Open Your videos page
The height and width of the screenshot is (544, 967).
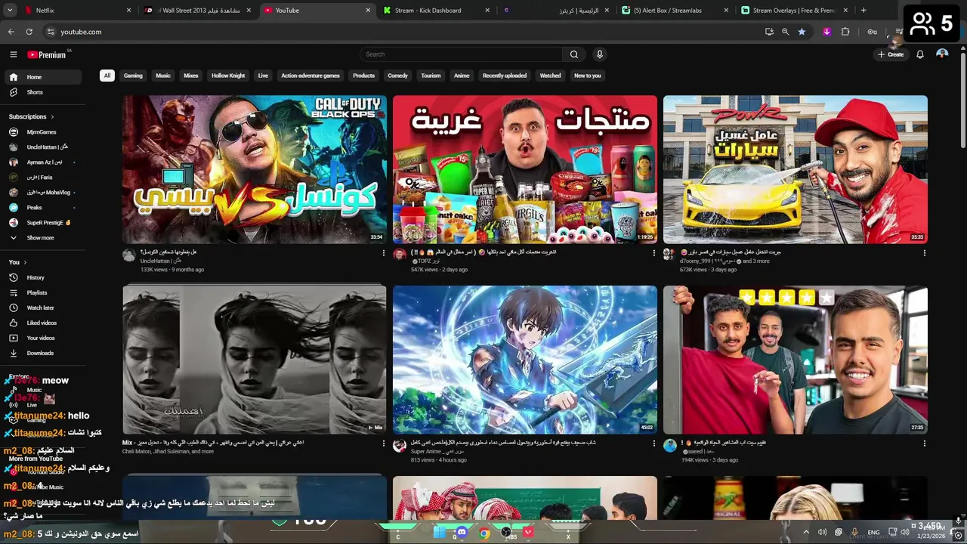click(x=42, y=338)
